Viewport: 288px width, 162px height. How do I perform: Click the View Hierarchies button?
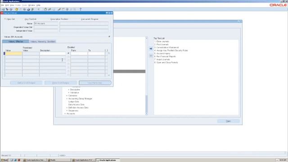coord(95,83)
